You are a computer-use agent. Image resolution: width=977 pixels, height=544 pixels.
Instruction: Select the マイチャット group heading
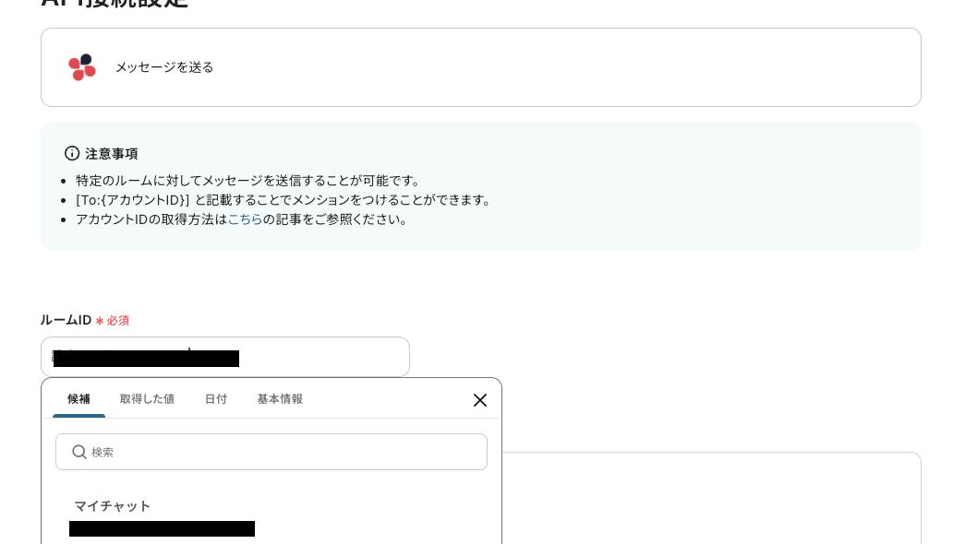(113, 506)
